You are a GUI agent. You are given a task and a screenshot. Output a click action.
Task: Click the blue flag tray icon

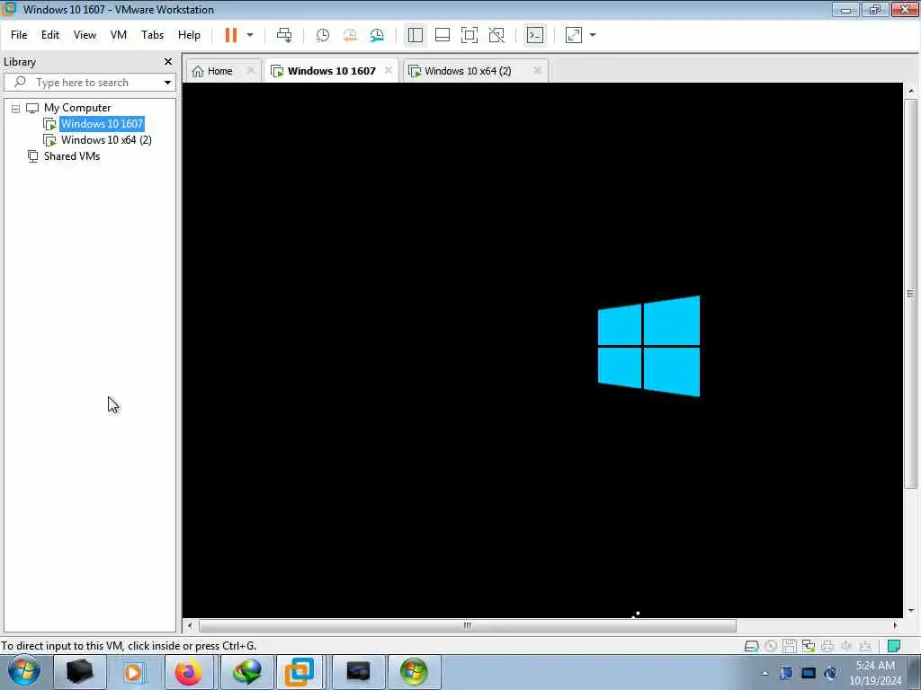786,673
